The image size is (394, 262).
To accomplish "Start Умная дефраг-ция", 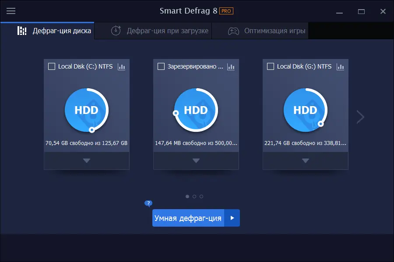I will (188, 217).
